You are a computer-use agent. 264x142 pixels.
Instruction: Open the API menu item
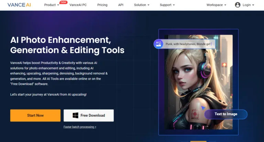pos(121,5)
